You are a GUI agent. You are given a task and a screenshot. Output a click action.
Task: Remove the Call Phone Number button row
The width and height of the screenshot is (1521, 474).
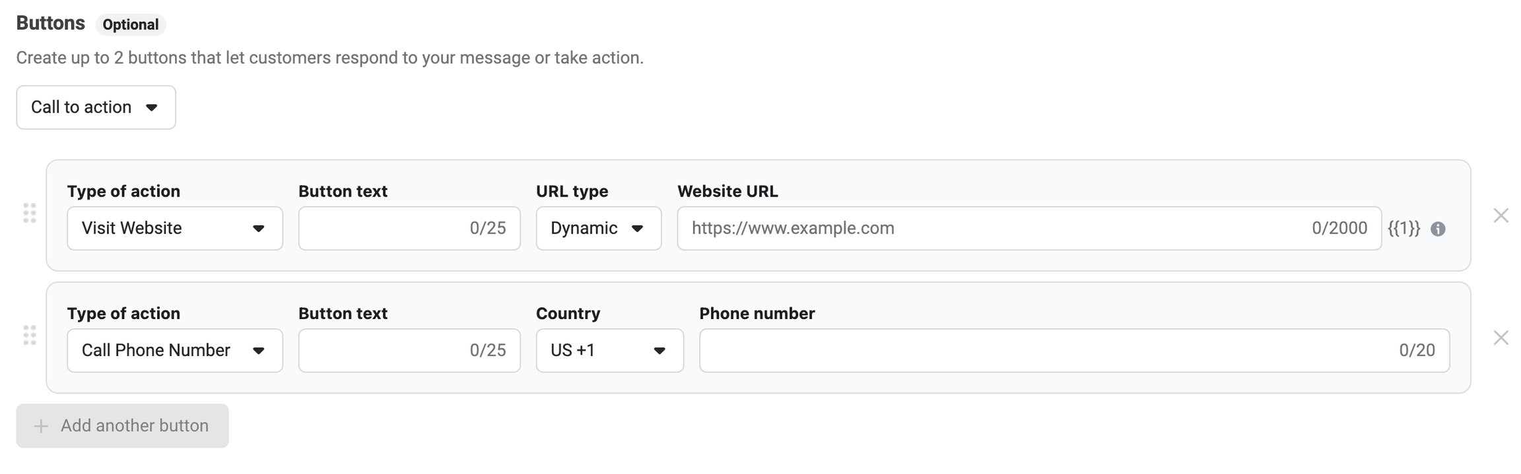click(x=1501, y=338)
